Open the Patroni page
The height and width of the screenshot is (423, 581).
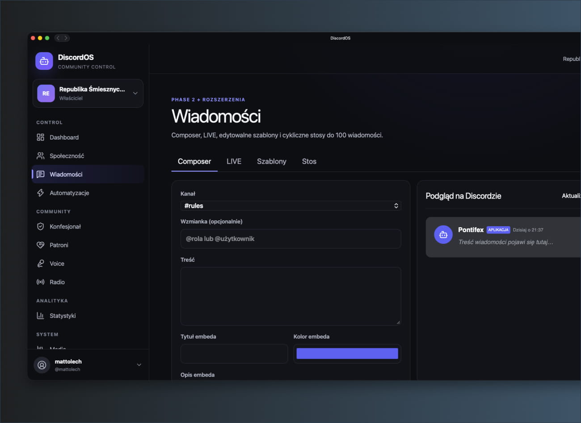pyautogui.click(x=88, y=245)
